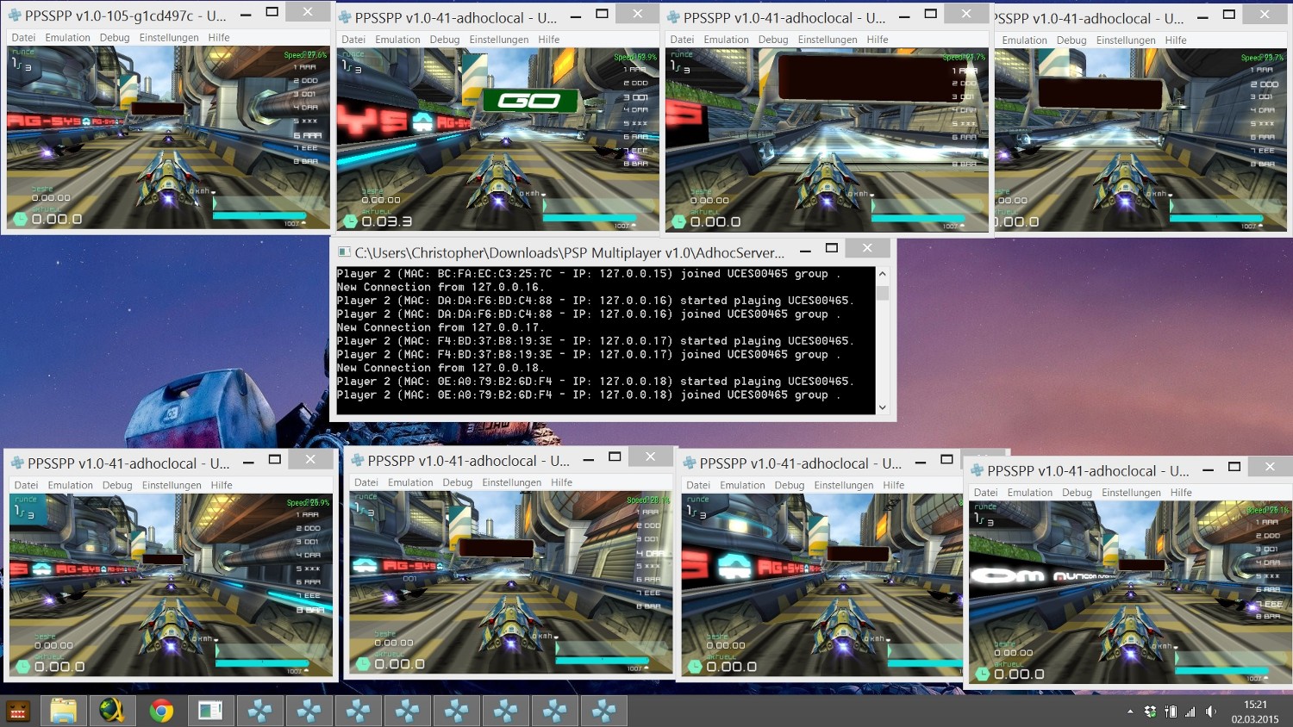Click console scrollbar up arrow
Screen dimensions: 1293x727
(882, 273)
